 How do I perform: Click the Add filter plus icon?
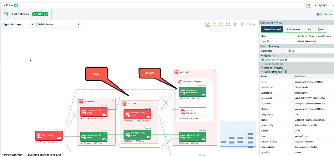(16, 5)
